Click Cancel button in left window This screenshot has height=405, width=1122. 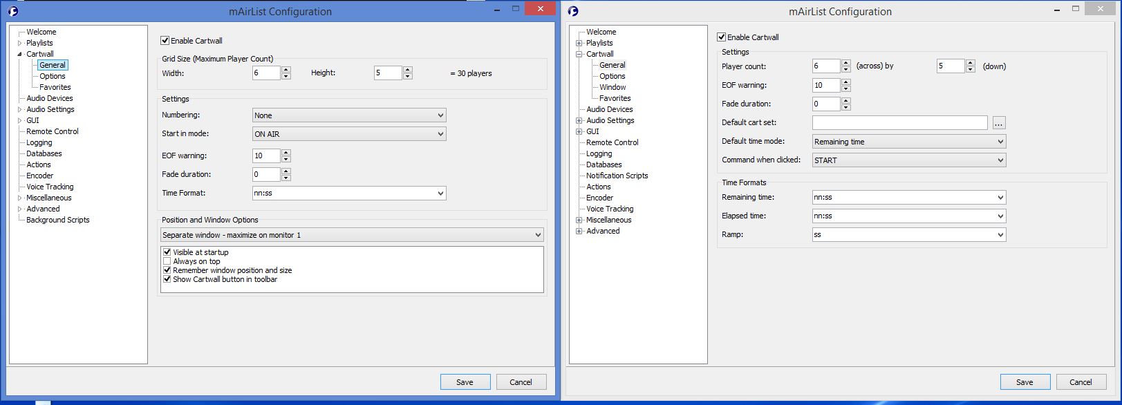[521, 382]
